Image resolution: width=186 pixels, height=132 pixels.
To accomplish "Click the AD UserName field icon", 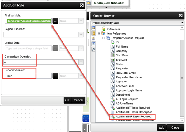I will [x=113, y=103].
